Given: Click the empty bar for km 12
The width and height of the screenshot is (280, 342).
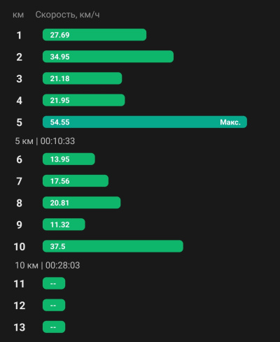Looking at the screenshot, I should click(54, 305).
